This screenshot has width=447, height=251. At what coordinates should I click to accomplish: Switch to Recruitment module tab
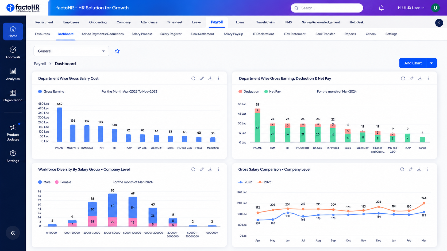tap(44, 22)
